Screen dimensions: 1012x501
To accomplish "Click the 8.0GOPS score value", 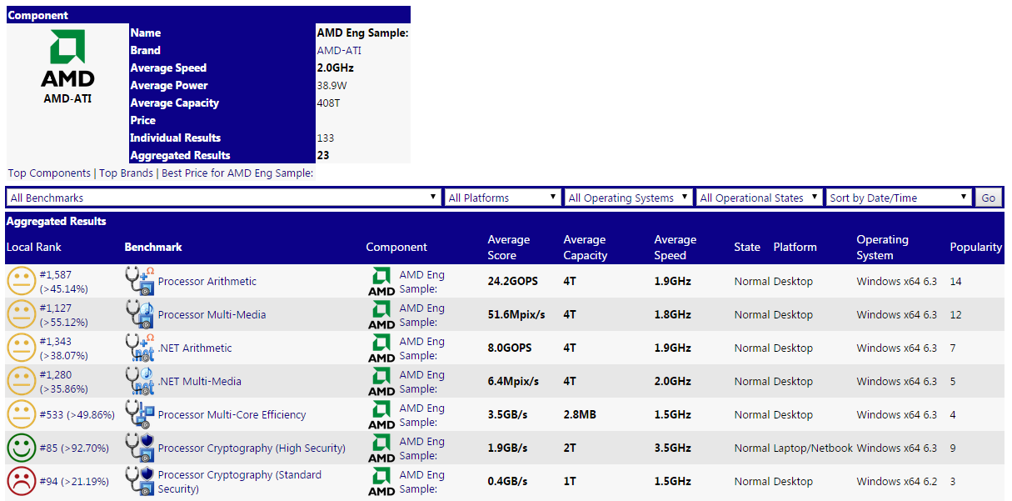I will tap(510, 348).
